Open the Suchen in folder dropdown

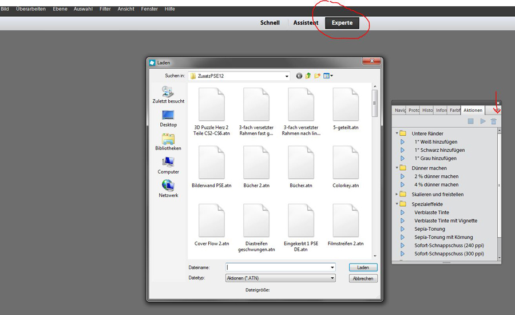click(286, 76)
